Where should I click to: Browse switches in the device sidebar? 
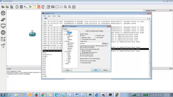[3, 20]
